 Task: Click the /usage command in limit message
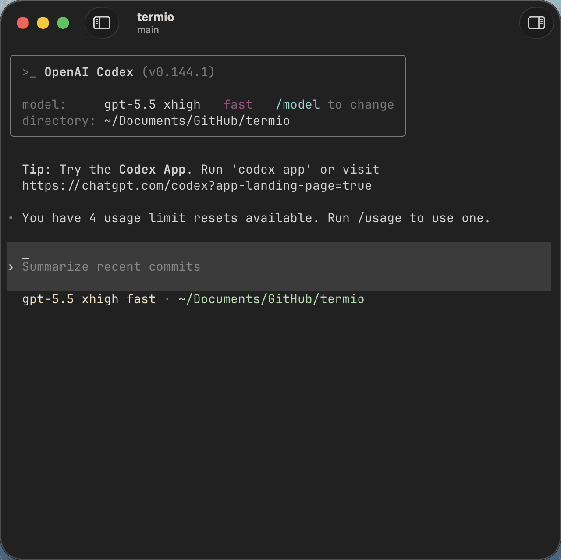(x=380, y=218)
